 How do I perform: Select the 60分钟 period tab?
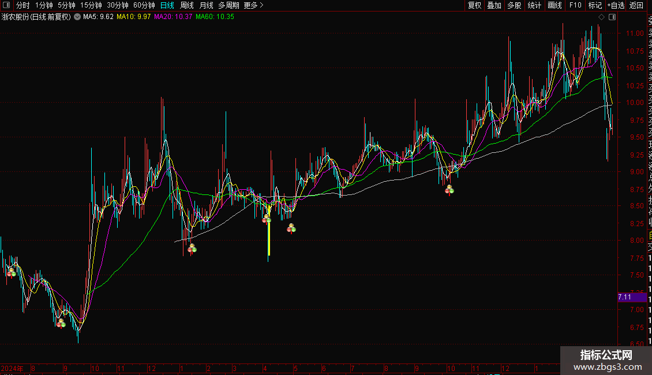point(144,5)
